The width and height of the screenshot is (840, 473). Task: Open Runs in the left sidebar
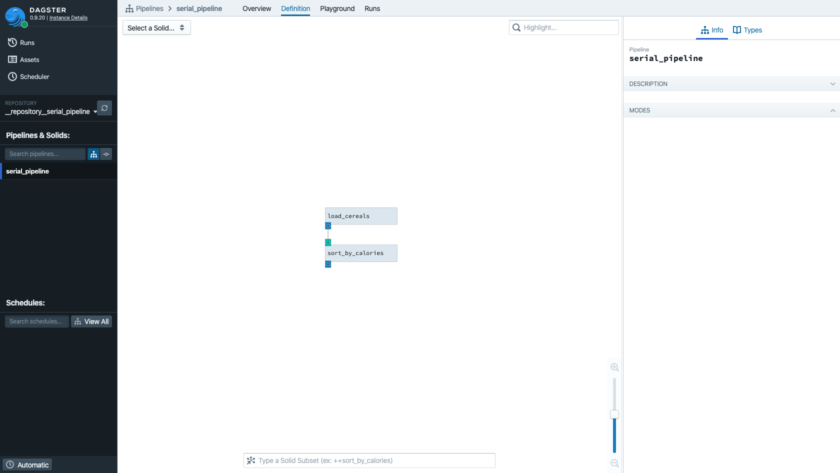pyautogui.click(x=21, y=42)
